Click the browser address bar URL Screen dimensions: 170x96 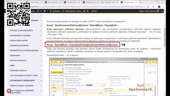click(88, 7)
